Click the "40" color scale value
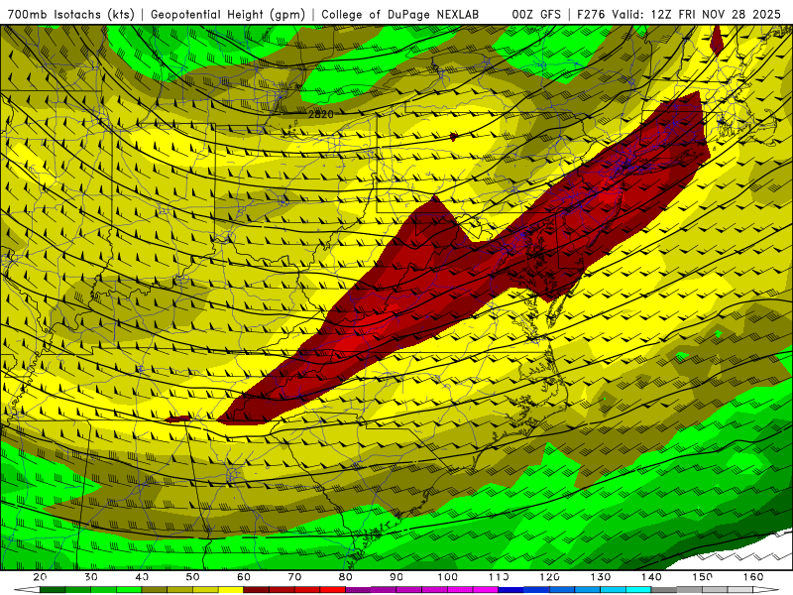The width and height of the screenshot is (793, 595). 142,577
